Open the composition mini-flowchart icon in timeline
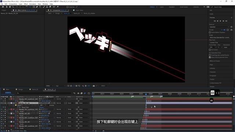 74,93
